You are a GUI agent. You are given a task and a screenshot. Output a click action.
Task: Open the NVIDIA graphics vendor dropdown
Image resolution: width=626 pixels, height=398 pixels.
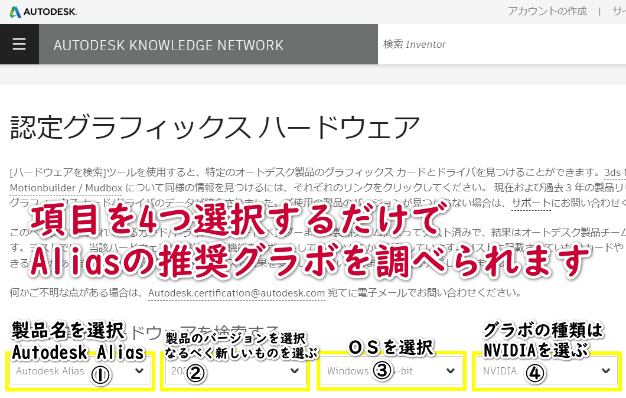tap(547, 371)
